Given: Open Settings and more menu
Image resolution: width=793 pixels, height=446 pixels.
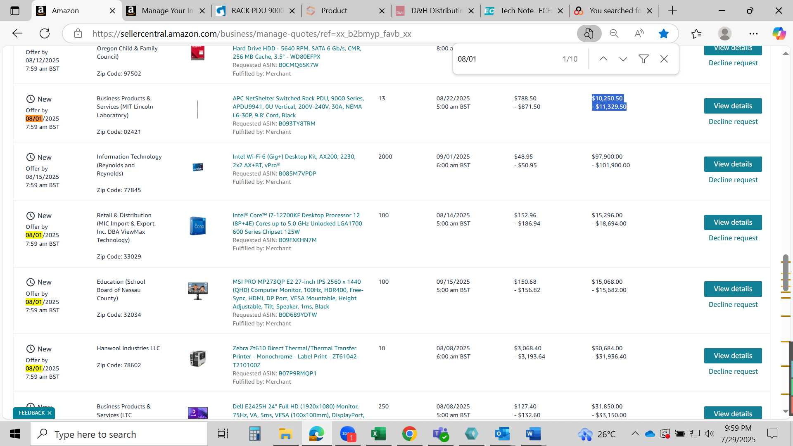Looking at the screenshot, I should click(753, 33).
